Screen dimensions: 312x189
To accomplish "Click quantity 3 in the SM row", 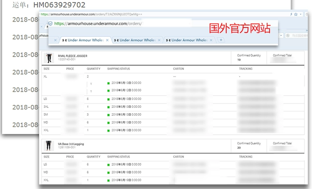I will (88, 114).
